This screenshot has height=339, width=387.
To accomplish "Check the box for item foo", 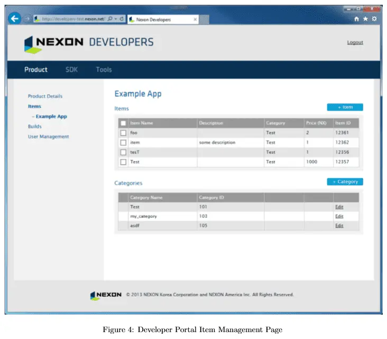I will (123, 133).
